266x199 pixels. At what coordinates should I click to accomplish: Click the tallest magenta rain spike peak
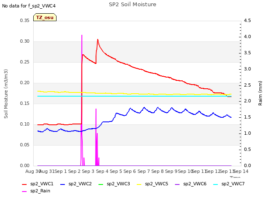tap(82, 35)
